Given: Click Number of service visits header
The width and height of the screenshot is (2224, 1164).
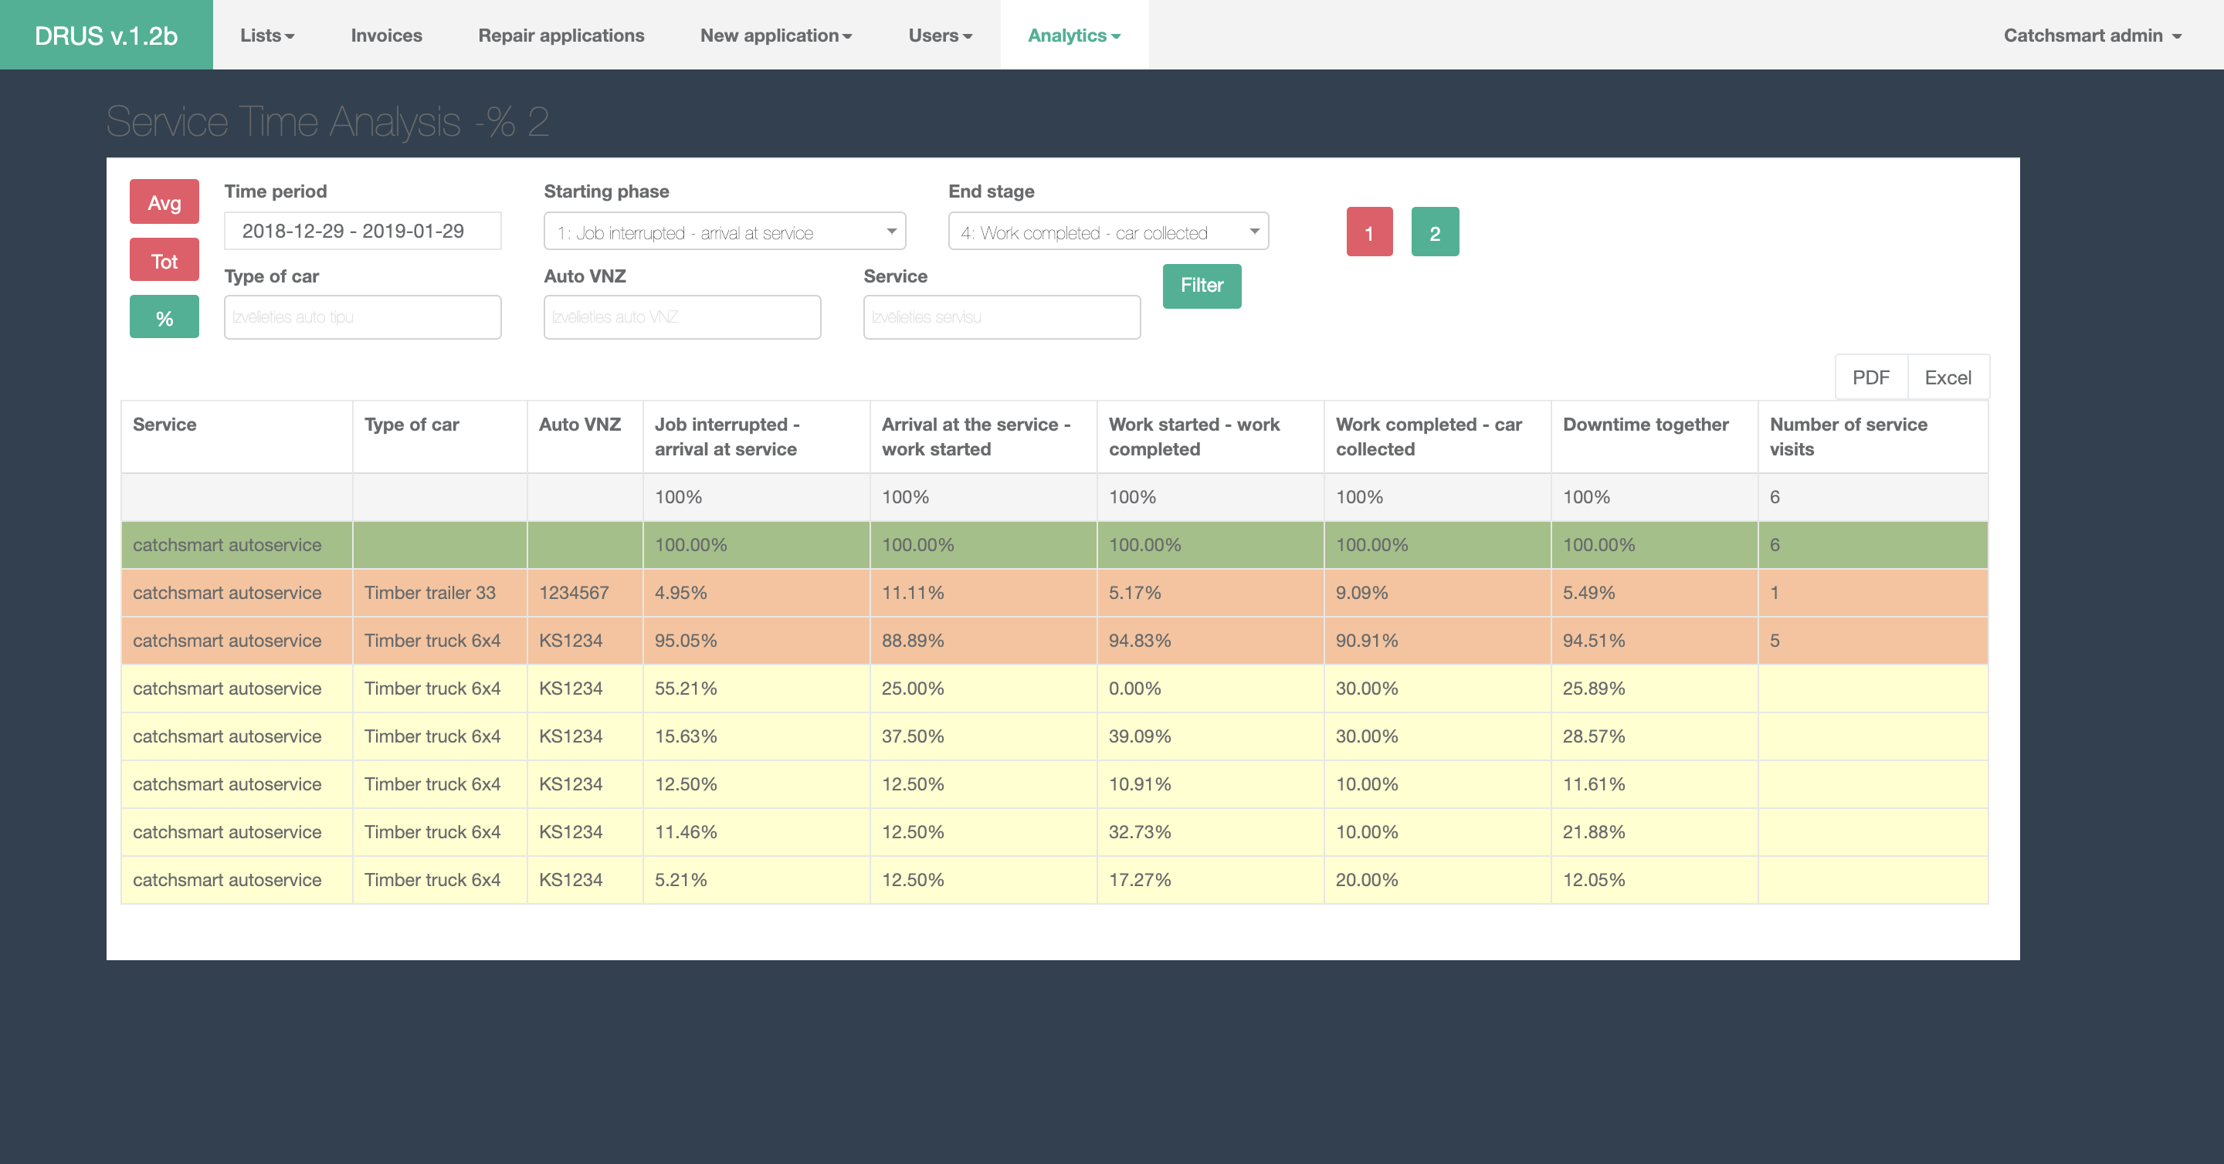Looking at the screenshot, I should (x=1873, y=437).
